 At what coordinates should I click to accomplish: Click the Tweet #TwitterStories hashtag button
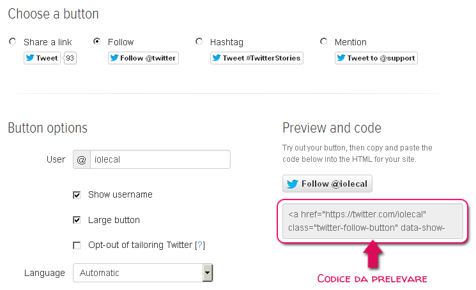coord(256,58)
